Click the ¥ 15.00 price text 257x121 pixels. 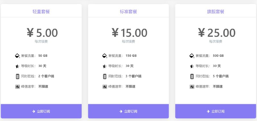click(x=129, y=33)
